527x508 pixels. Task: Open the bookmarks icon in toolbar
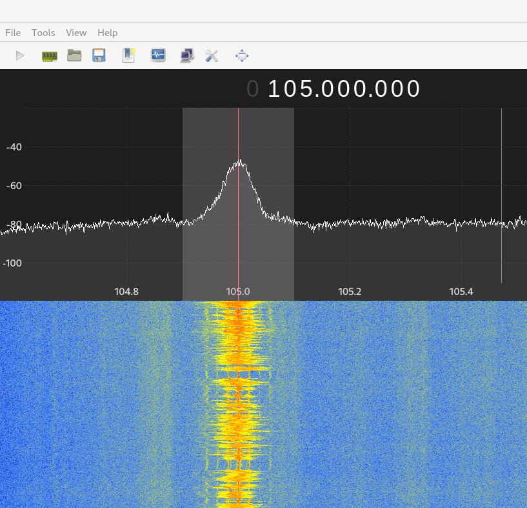128,56
